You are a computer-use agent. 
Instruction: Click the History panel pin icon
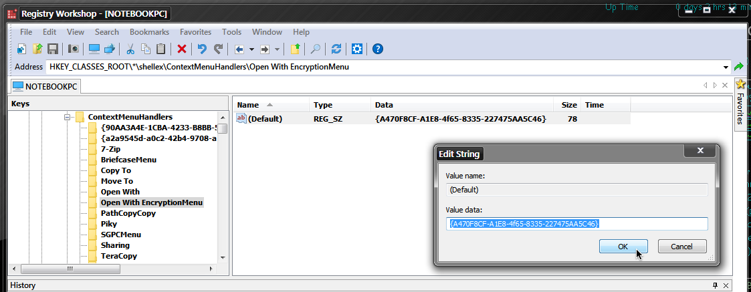[x=716, y=285]
